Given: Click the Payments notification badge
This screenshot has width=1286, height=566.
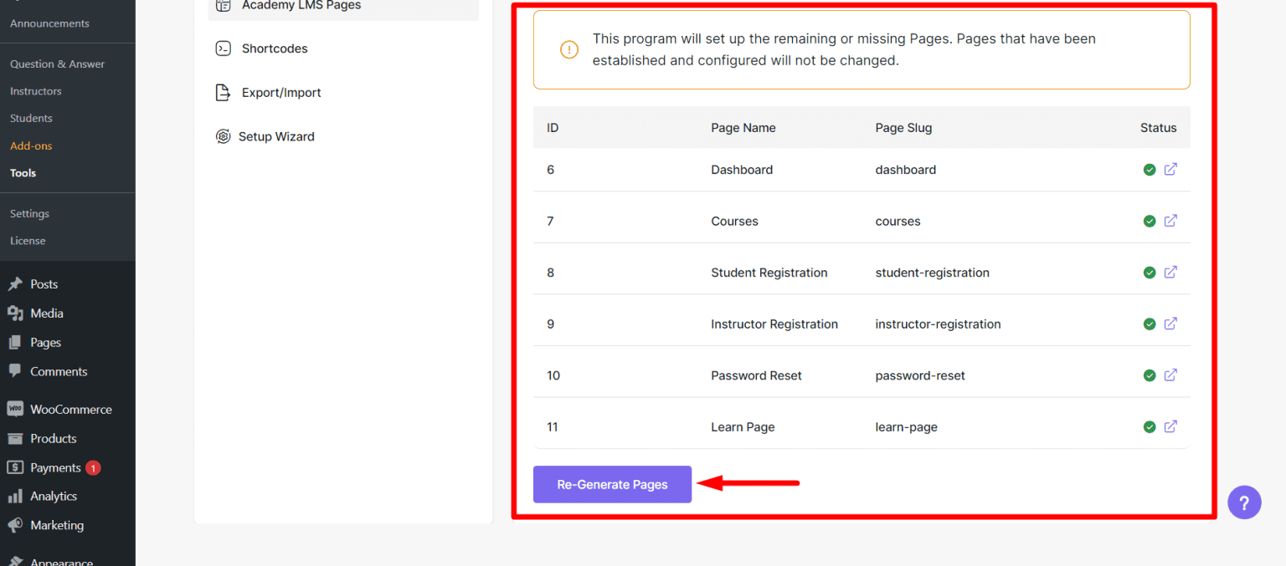Looking at the screenshot, I should point(92,467).
